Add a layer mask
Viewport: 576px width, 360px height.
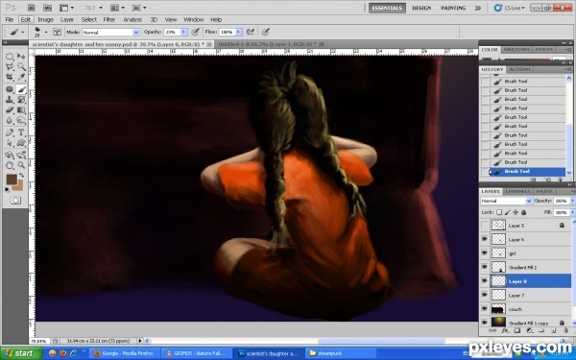coord(516,330)
